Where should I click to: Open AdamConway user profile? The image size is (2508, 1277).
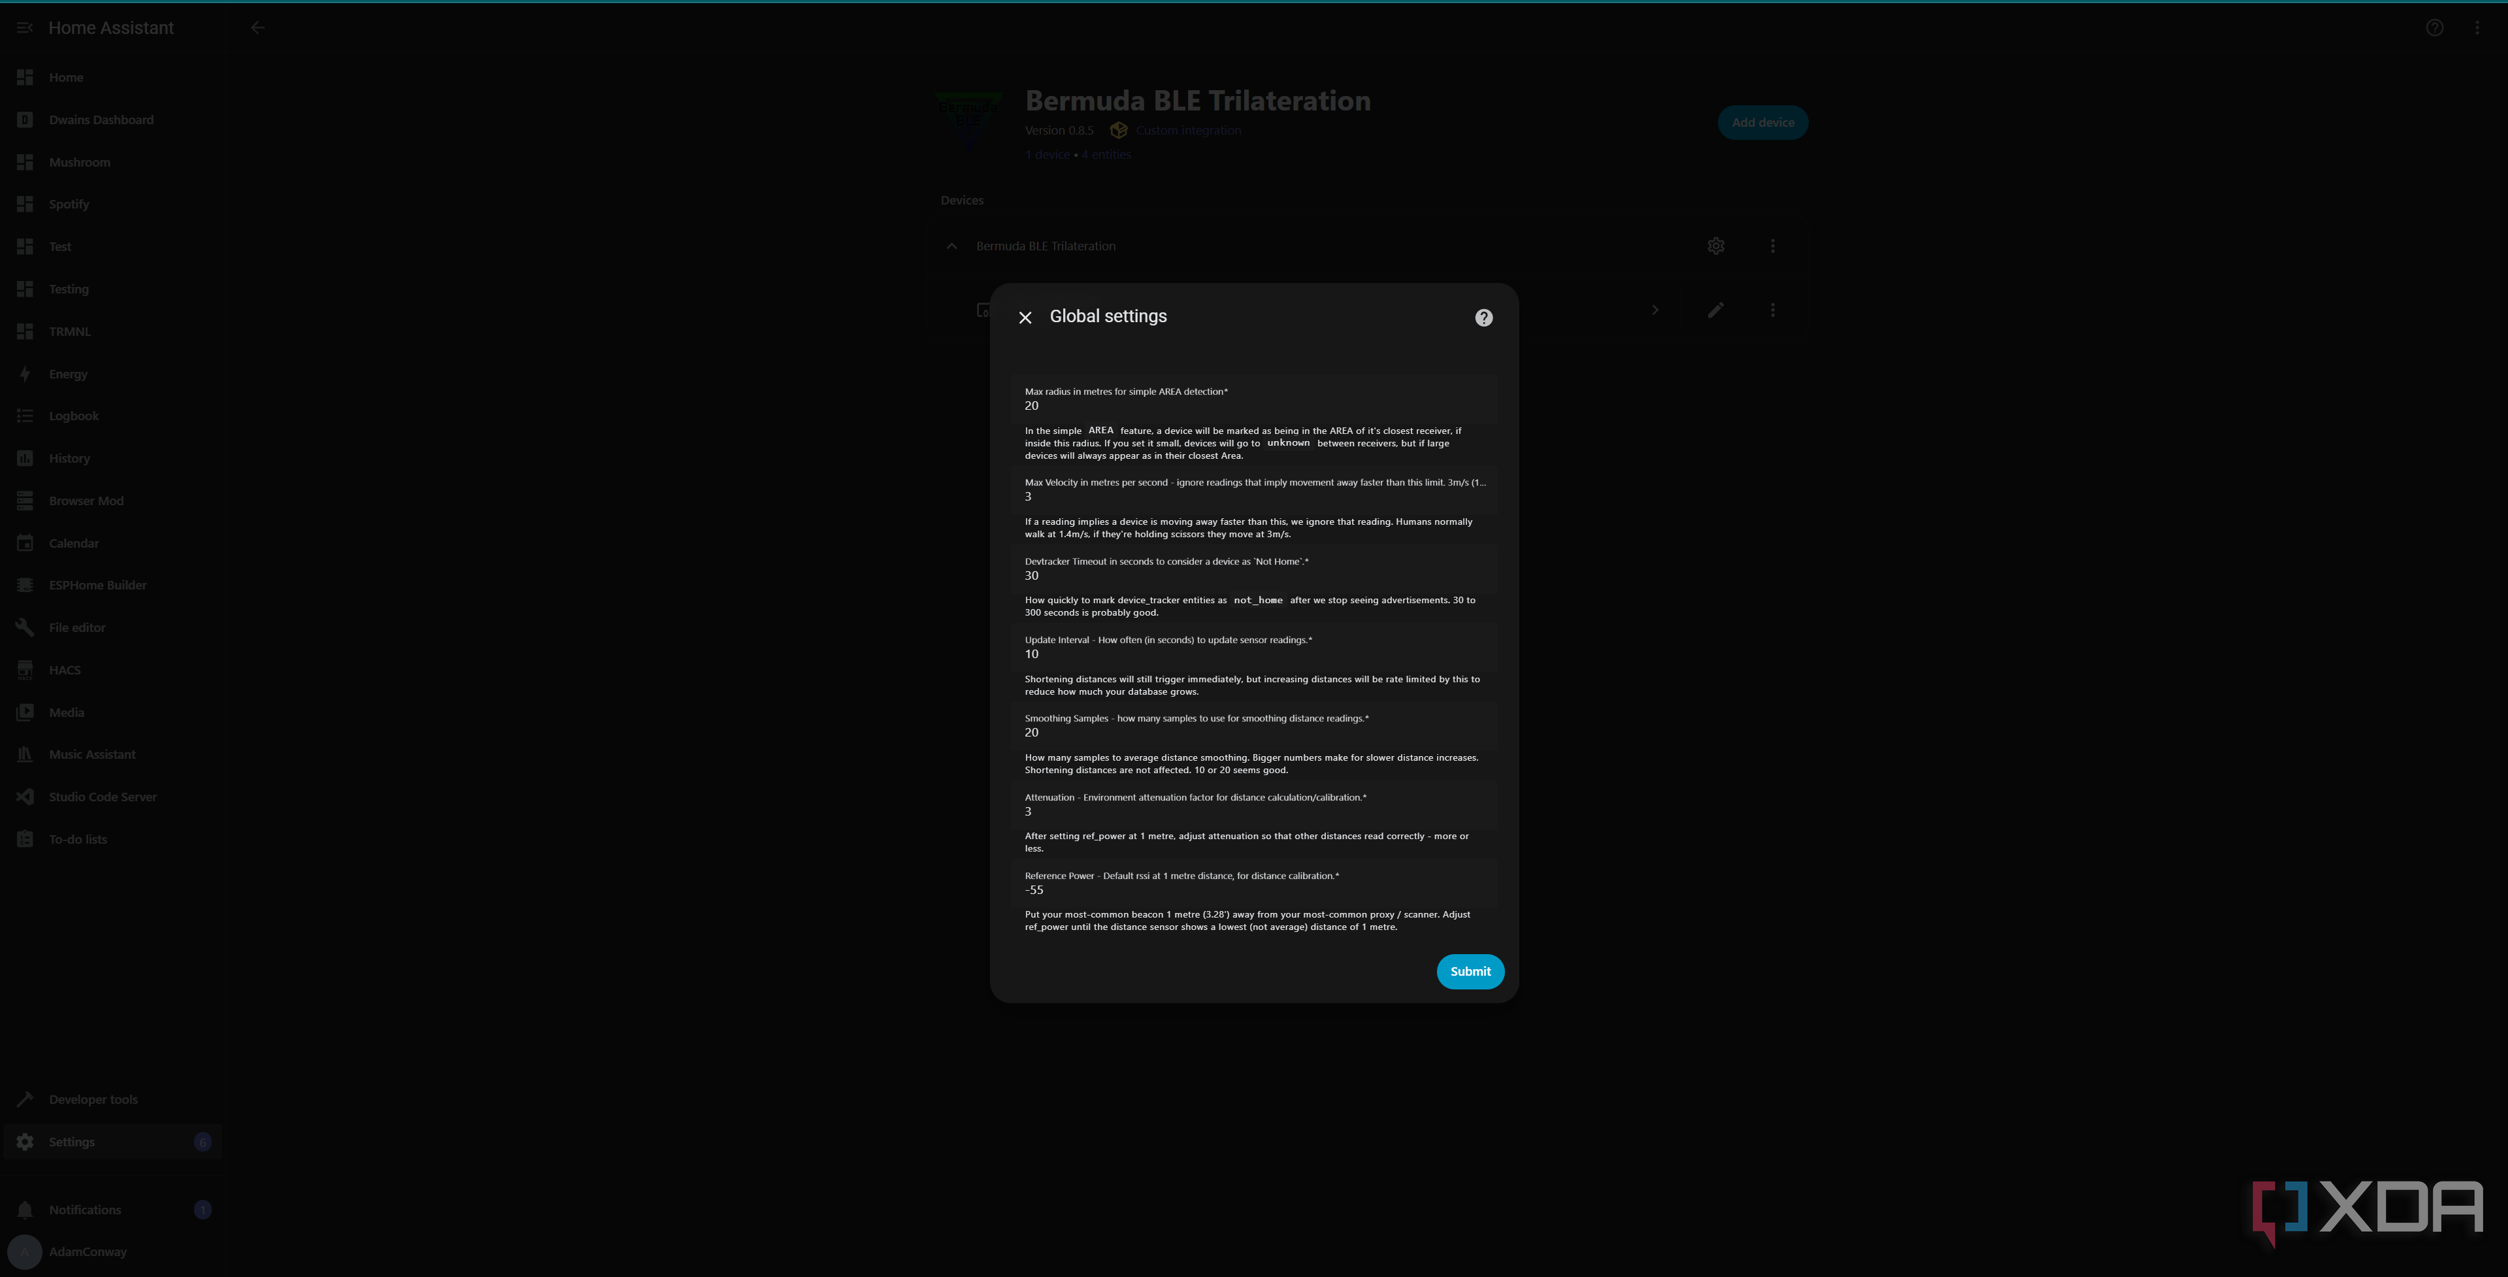(112, 1252)
